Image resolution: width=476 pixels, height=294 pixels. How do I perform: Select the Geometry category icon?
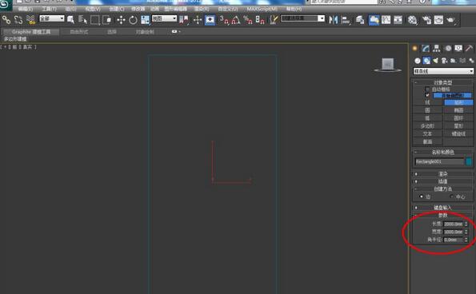[418, 61]
